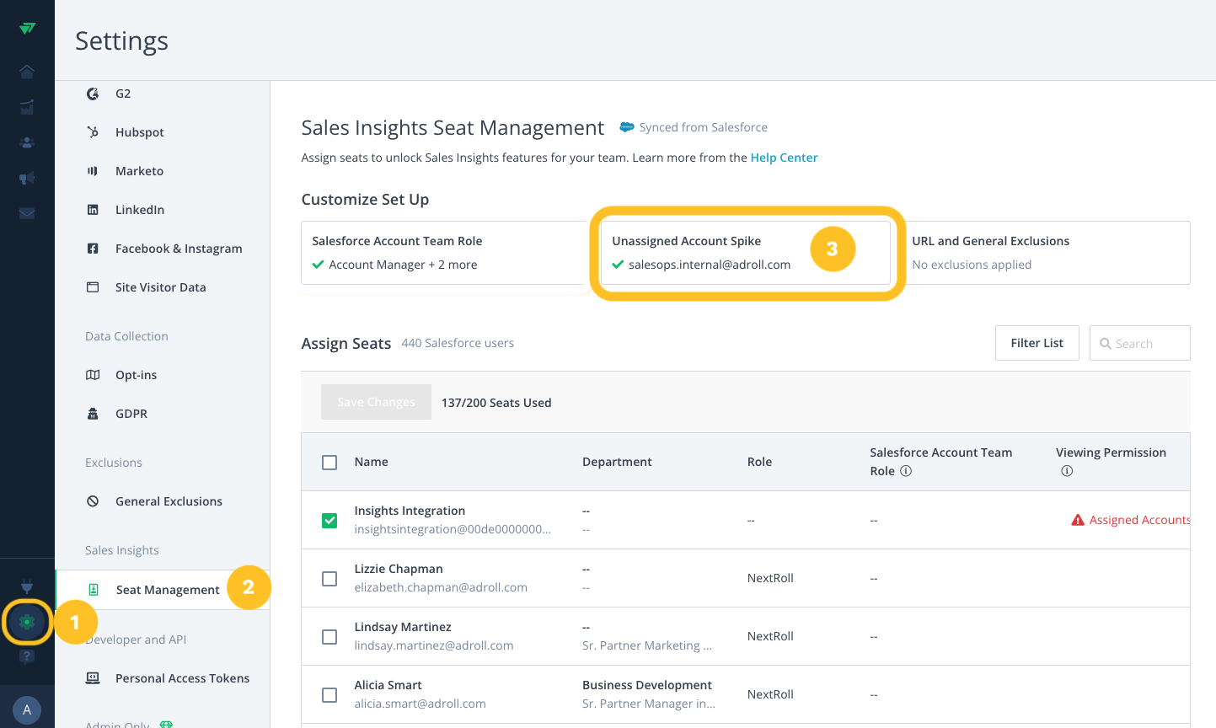Click the green settings gear icon
This screenshot has width=1216, height=728.
point(27,622)
